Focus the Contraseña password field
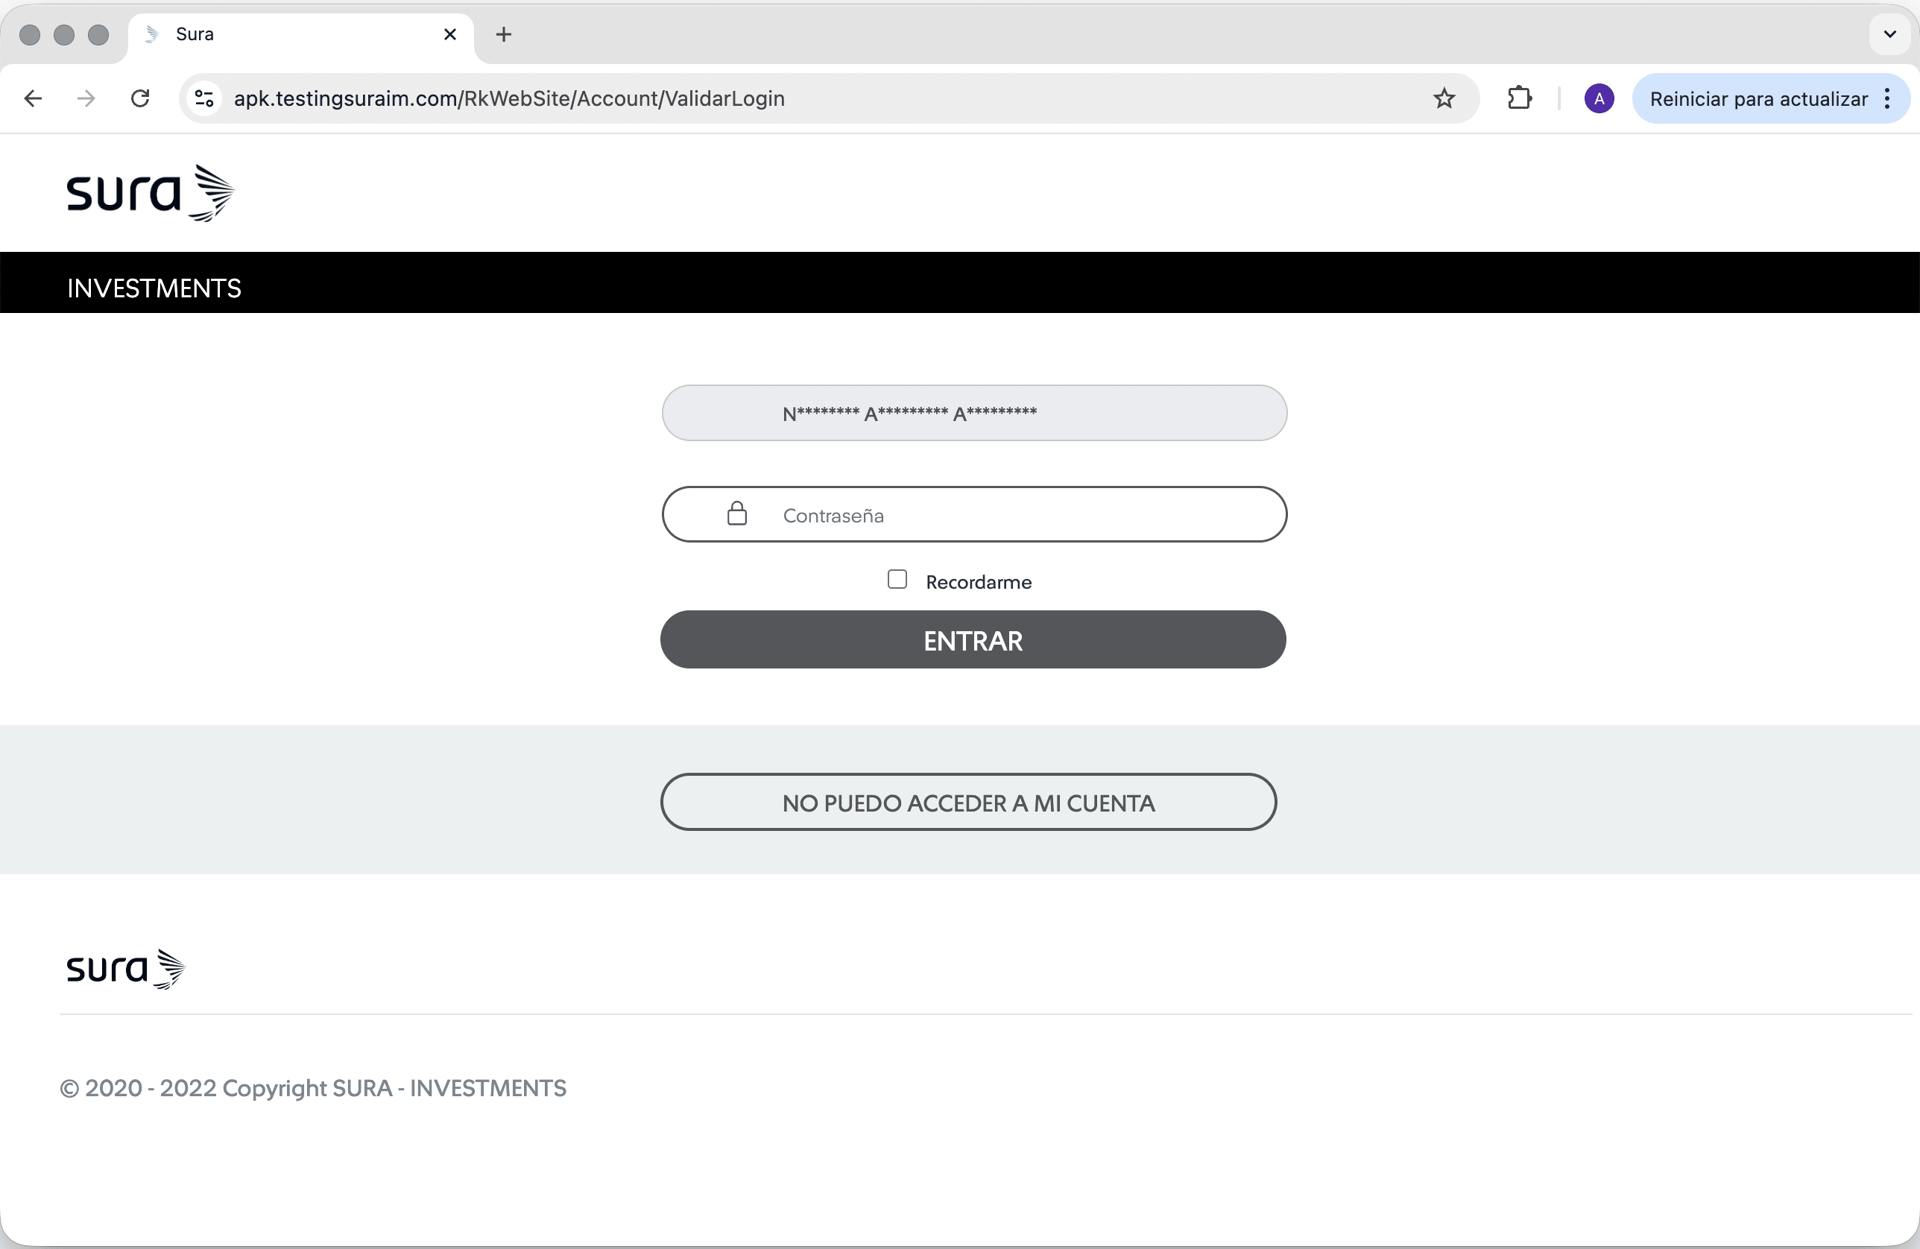1920x1249 pixels. coord(1008,515)
